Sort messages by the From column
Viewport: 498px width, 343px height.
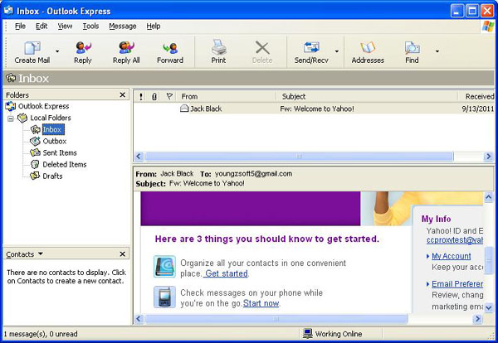[x=227, y=96]
